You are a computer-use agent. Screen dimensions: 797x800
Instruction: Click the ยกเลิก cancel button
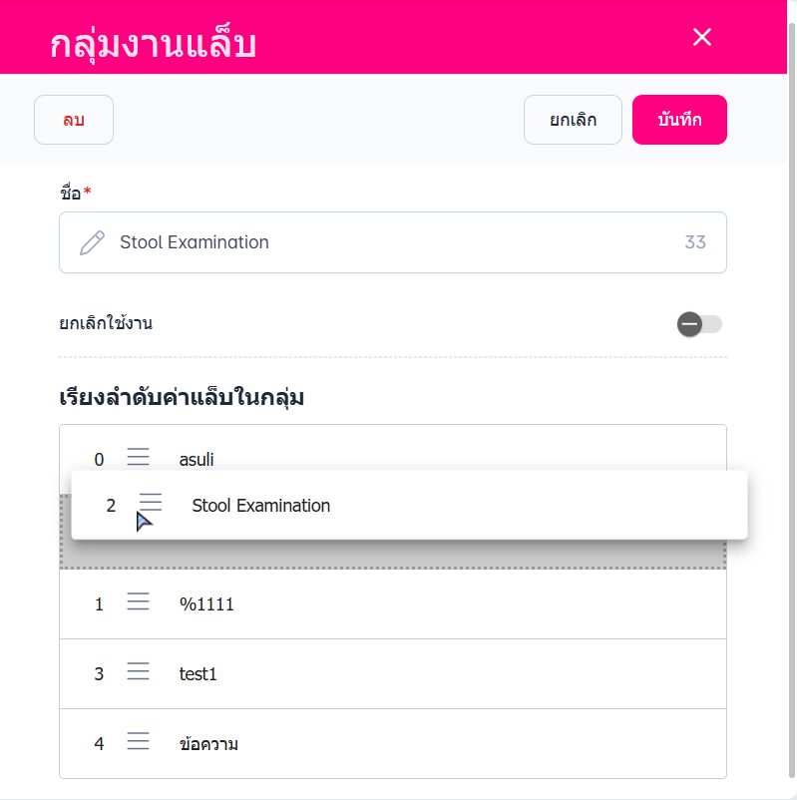coord(573,120)
